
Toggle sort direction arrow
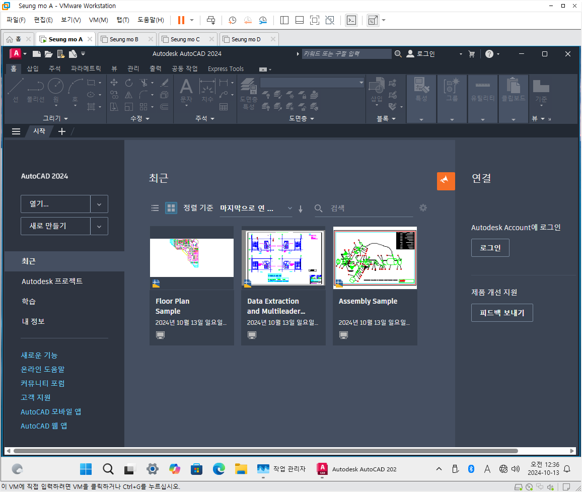tap(301, 209)
